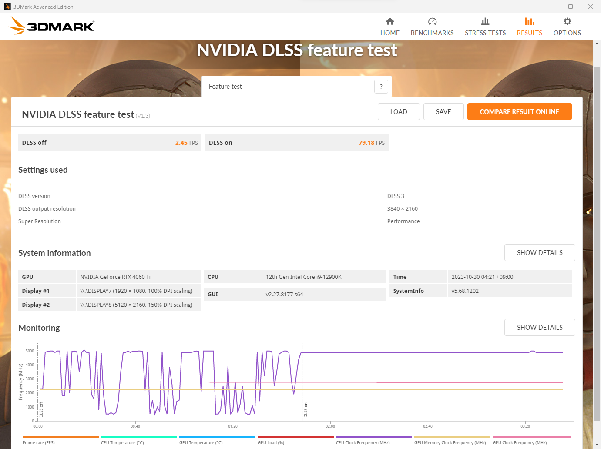
Task: Click the Home house icon
Action: point(390,21)
